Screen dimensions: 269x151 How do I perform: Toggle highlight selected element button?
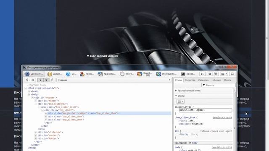click(46, 80)
